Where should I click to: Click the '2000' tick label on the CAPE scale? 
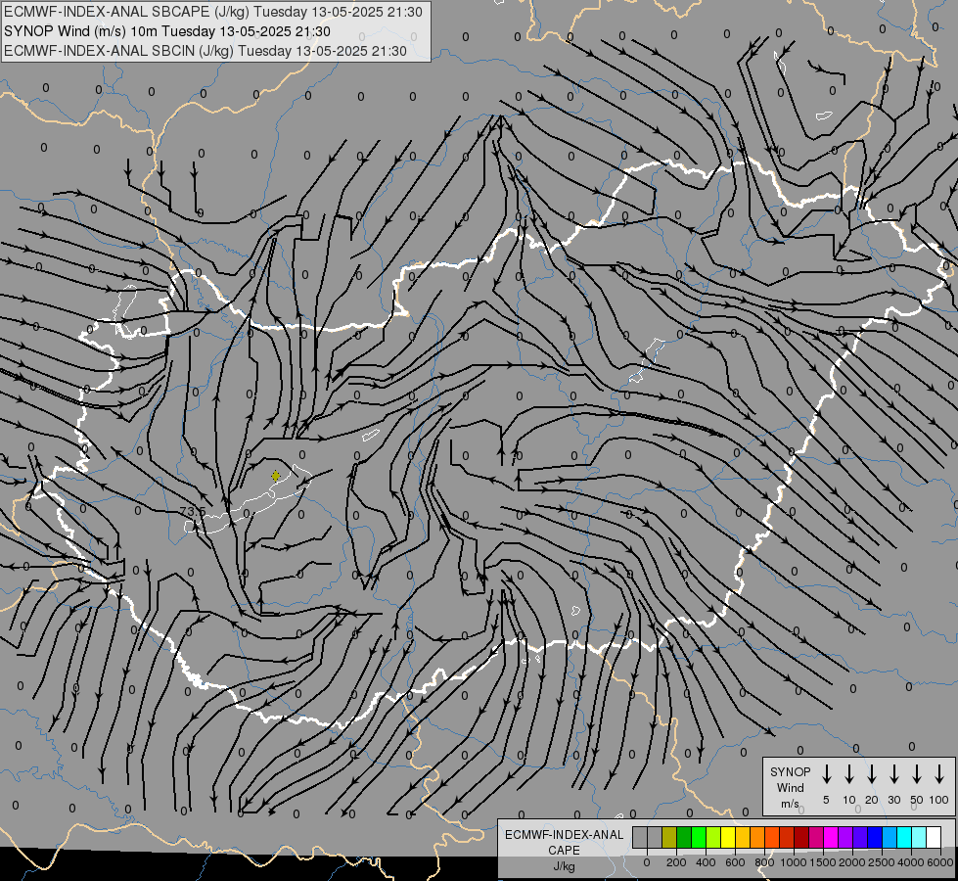point(852,862)
